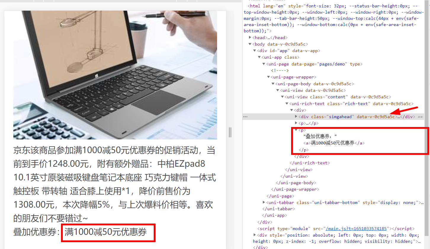Select the uni-view class content row
This screenshot has height=249, width=430.
point(338,97)
